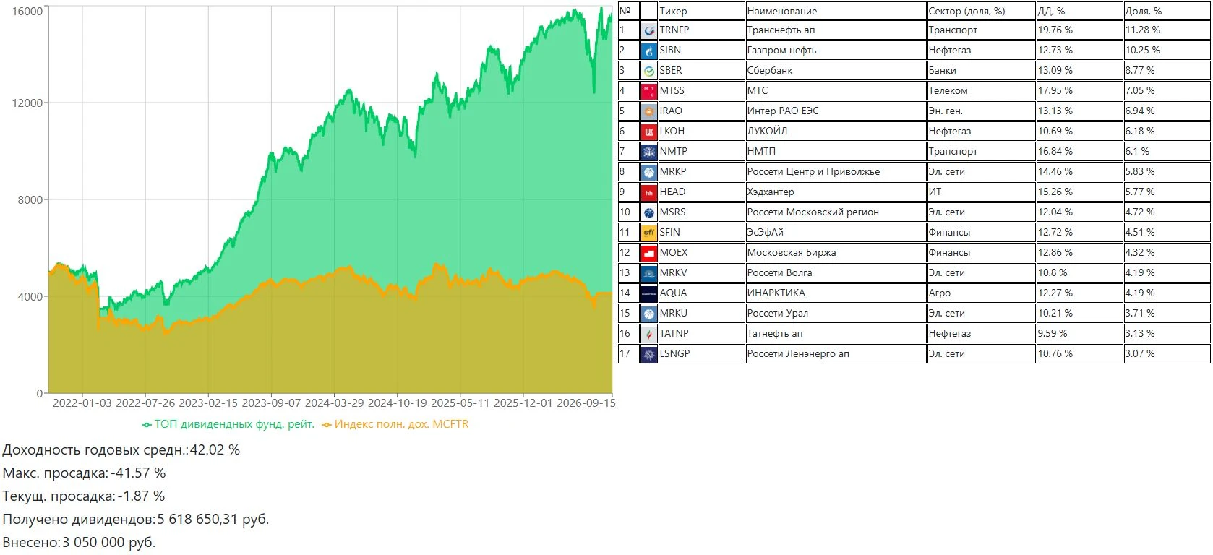Click the Lenenergo logo beside LSNGP
1213x555 pixels.
coord(648,354)
